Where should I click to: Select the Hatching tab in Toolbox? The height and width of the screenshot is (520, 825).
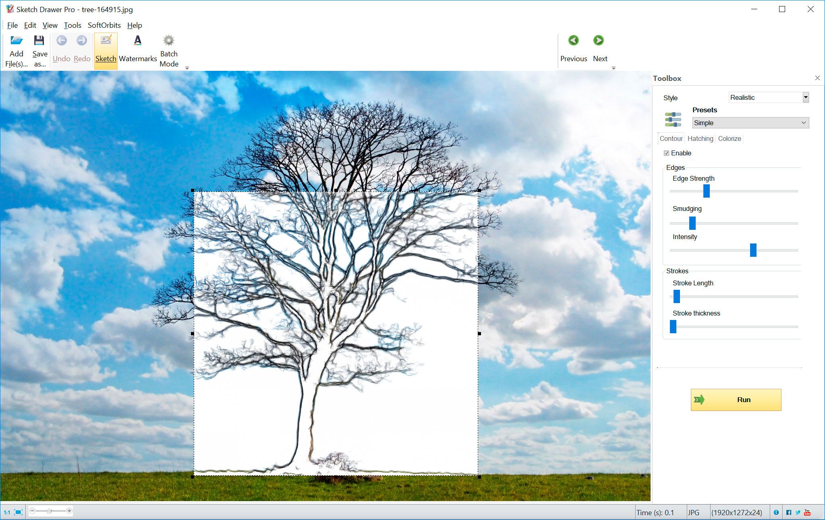[699, 138]
